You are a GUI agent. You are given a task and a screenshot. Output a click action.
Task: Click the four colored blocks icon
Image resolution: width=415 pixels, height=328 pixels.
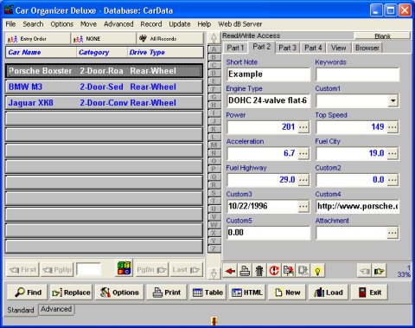[124, 268]
